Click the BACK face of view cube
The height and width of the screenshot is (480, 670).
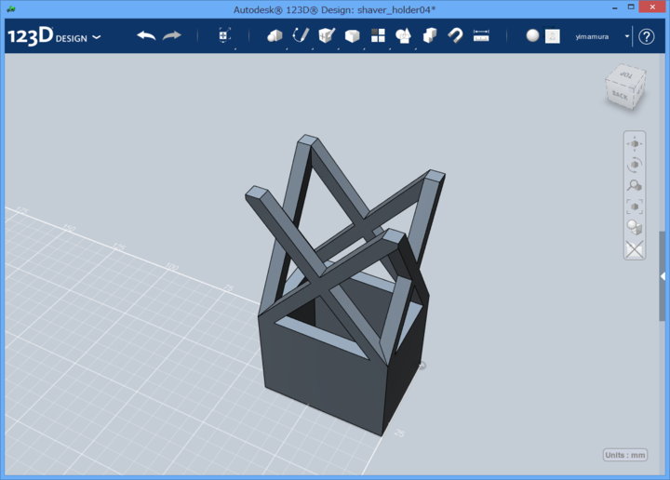[620, 95]
